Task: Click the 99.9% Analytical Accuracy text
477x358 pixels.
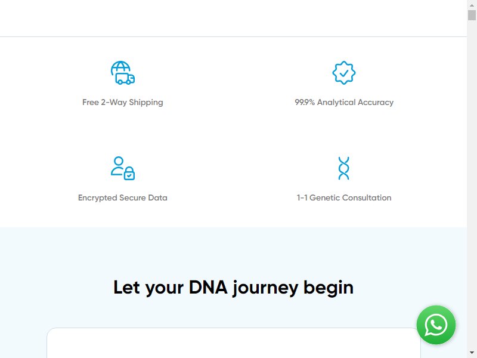Action: (344, 102)
